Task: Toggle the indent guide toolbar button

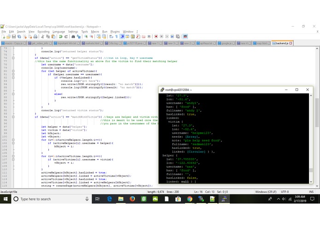Action: tap(122, 37)
